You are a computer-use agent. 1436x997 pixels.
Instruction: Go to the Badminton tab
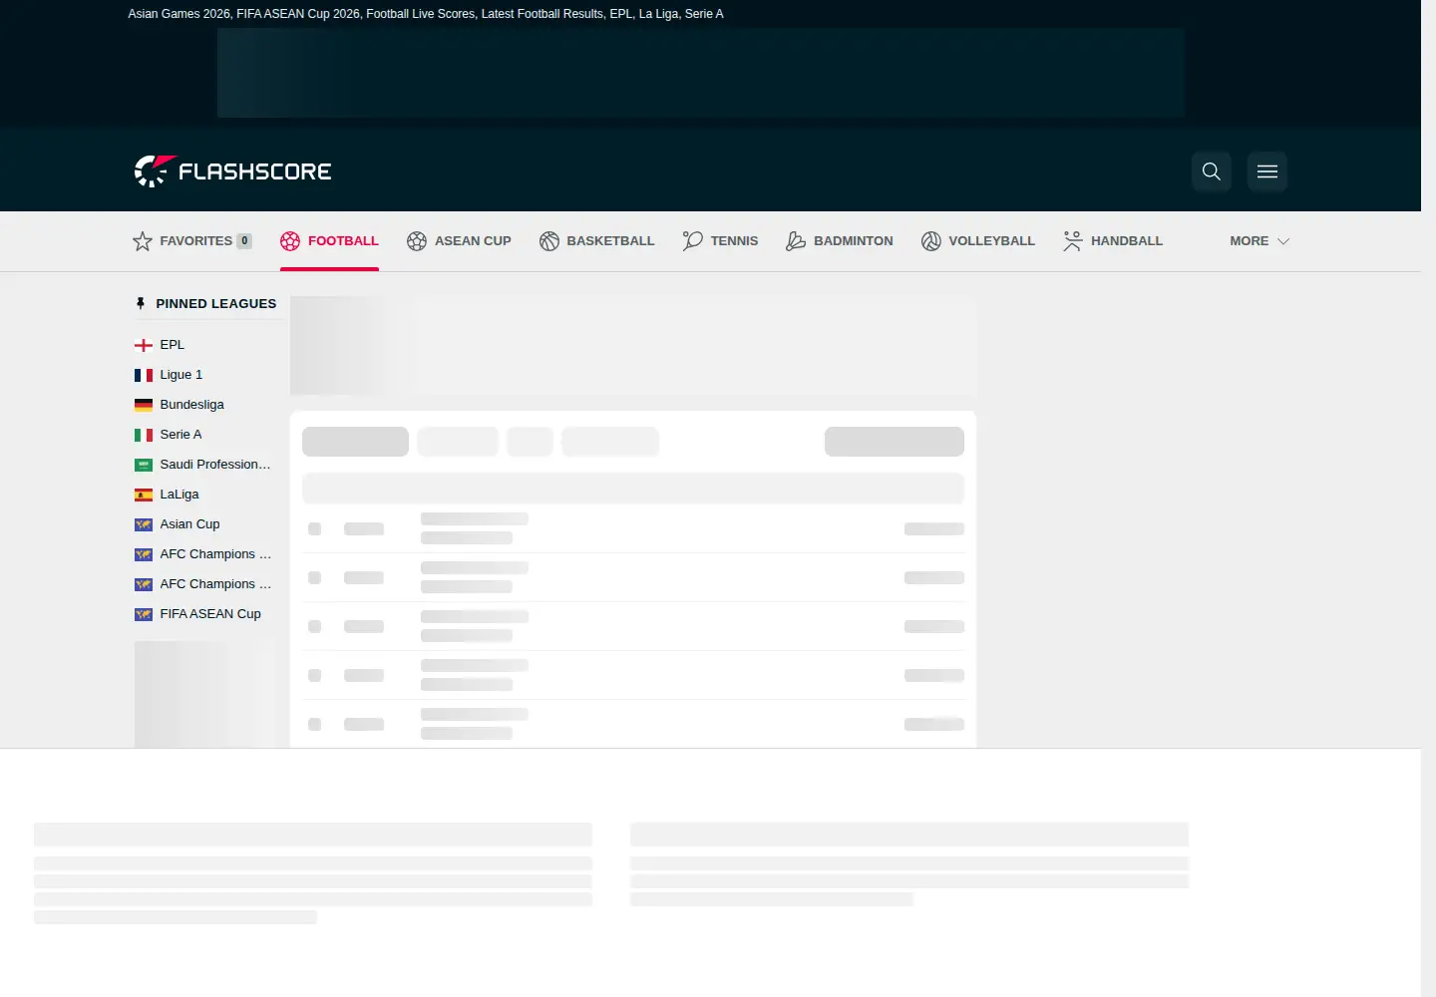tap(840, 241)
